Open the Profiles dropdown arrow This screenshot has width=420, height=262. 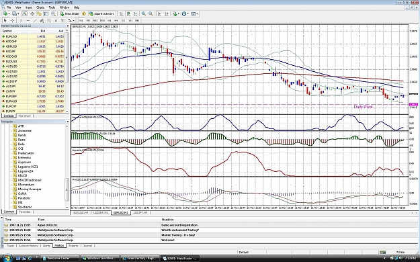[x=19, y=13]
